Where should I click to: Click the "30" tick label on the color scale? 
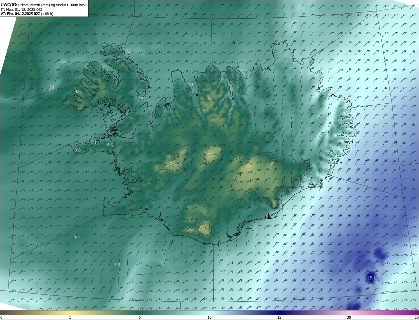coord(349,317)
